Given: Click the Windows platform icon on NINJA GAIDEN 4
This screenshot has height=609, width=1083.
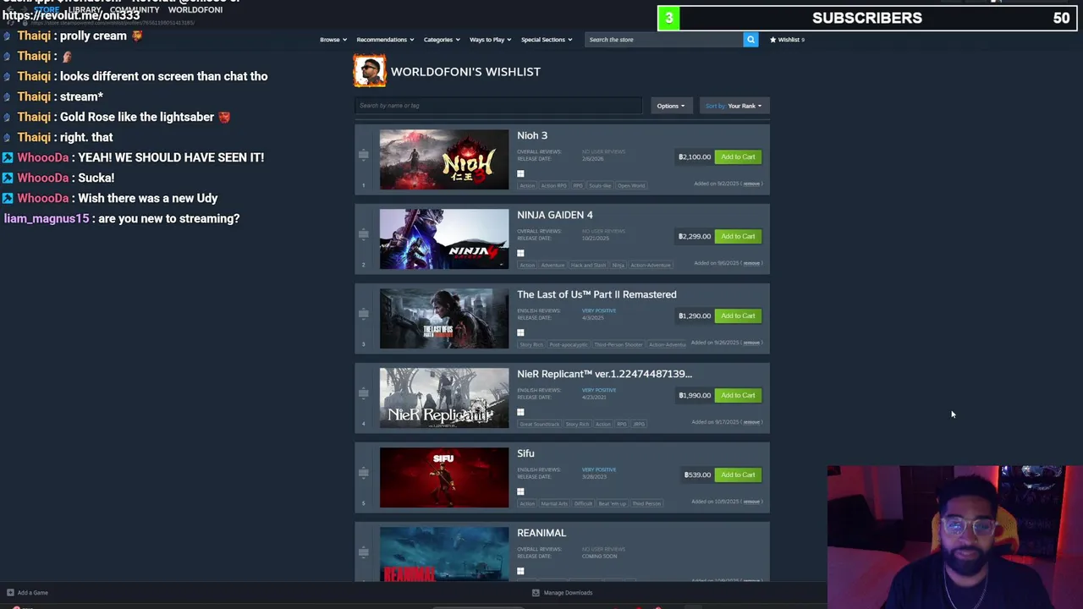Looking at the screenshot, I should pyautogui.click(x=520, y=253).
